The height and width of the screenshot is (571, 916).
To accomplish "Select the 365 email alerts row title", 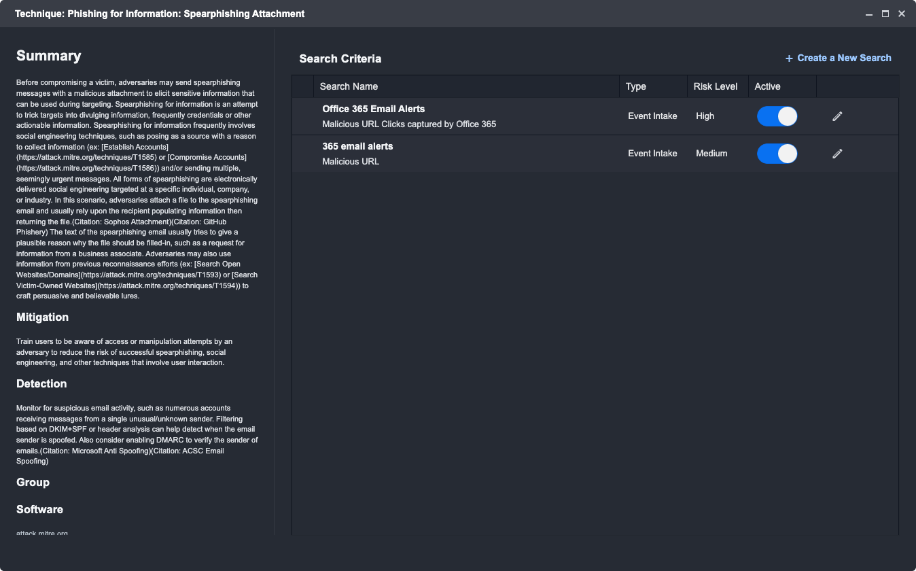I will 357,146.
